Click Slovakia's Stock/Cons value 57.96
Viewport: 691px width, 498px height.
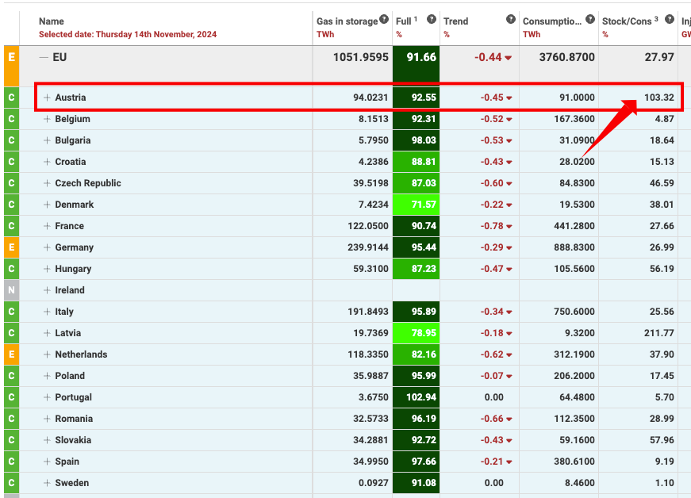pyautogui.click(x=662, y=440)
